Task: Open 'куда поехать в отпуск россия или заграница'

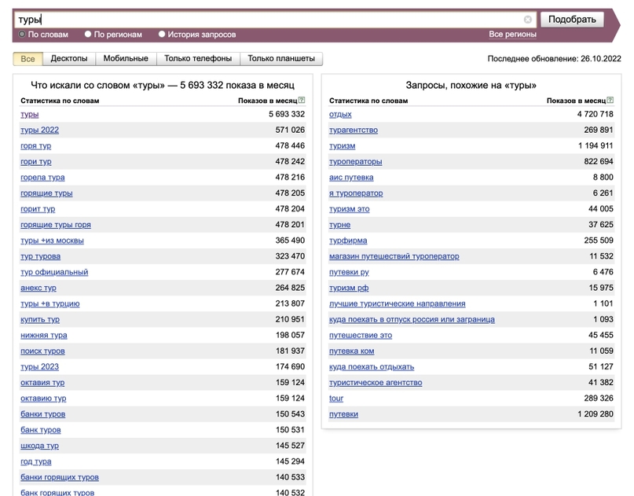Action: click(x=412, y=320)
